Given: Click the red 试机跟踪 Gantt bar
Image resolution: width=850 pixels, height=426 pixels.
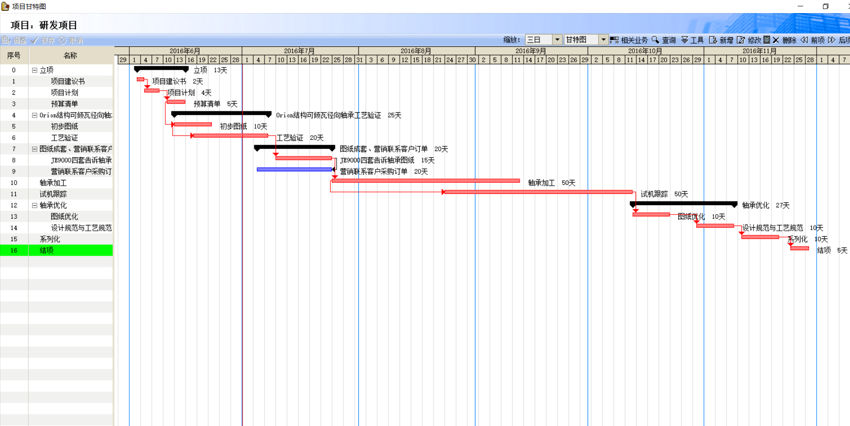Looking at the screenshot, I should pos(538,192).
